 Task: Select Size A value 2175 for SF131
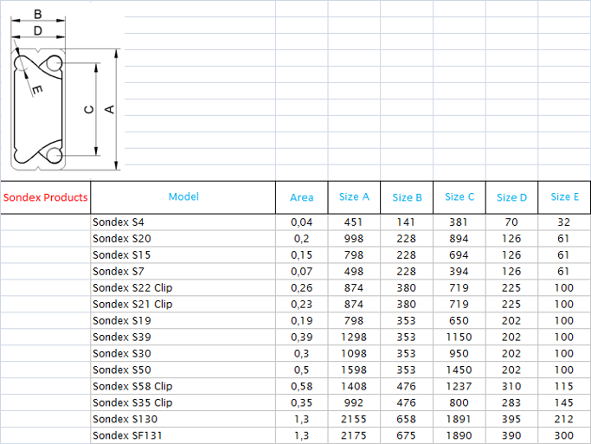pyautogui.click(x=354, y=435)
